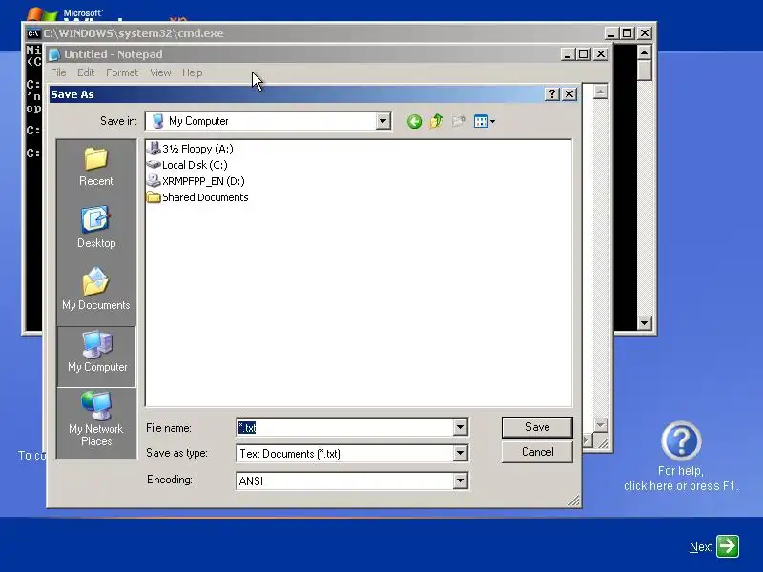Select the 3½ Floppy (A:) drive icon
The width and height of the screenshot is (763, 572).
(x=154, y=149)
